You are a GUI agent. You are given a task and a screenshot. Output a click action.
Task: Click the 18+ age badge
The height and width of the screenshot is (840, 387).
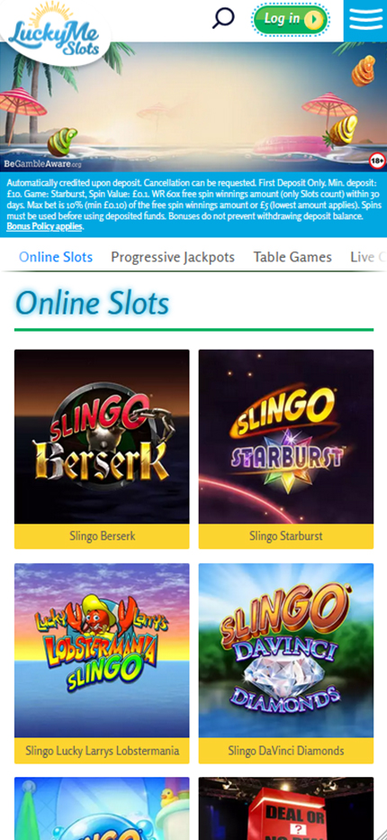click(377, 160)
